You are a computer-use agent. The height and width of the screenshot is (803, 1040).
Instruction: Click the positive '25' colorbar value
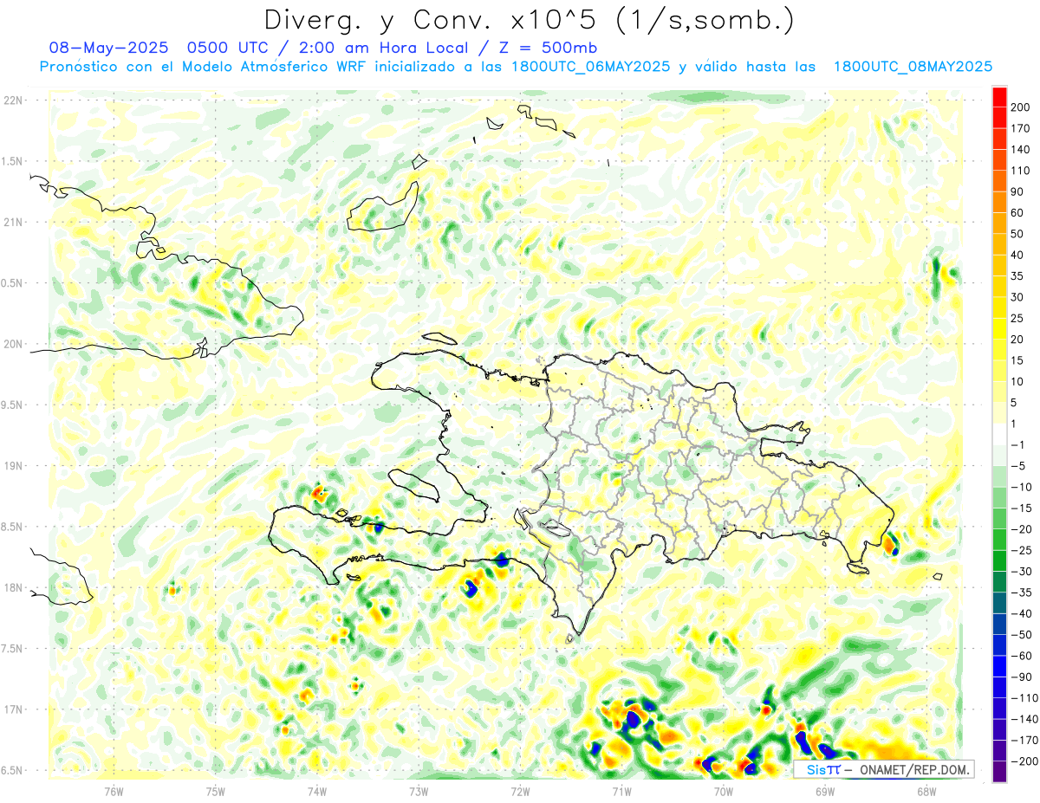tap(1018, 318)
